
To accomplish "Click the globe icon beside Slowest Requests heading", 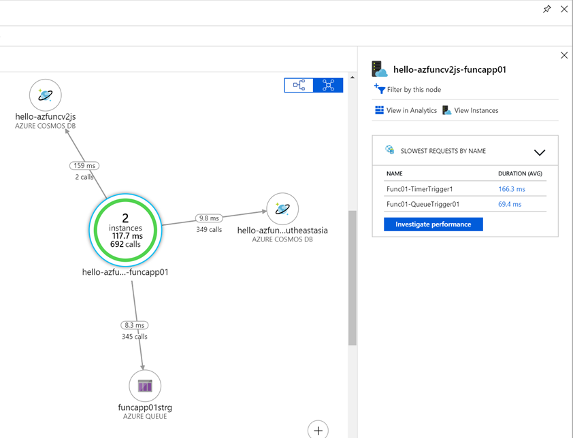I will pos(389,150).
